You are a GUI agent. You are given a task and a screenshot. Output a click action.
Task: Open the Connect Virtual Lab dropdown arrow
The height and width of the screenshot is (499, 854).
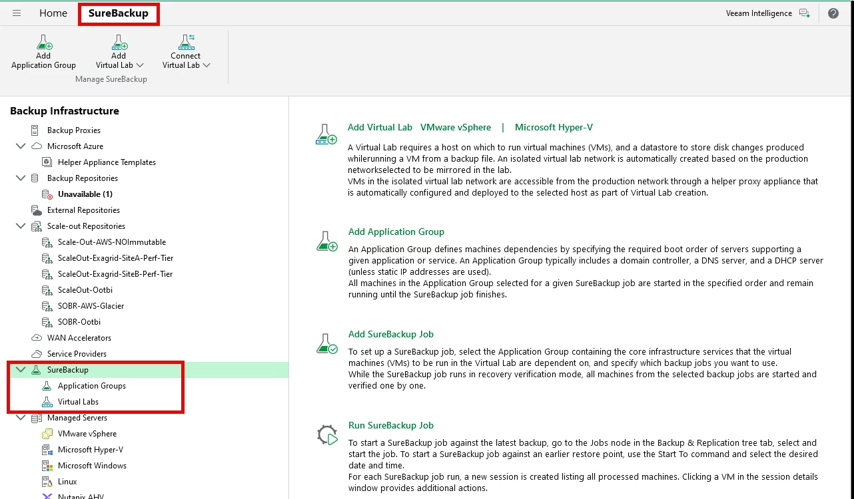tap(207, 65)
